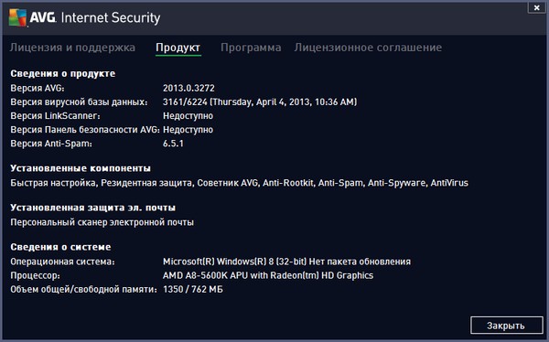Click the Закрыть button
This screenshot has width=549, height=342.
506,326
